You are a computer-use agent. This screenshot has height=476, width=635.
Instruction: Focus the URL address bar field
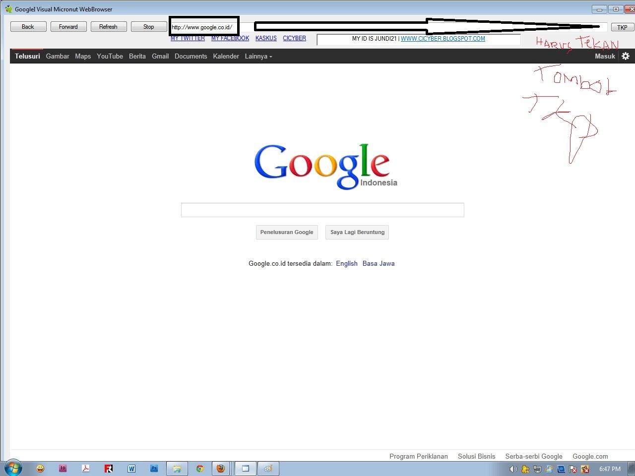pos(388,27)
